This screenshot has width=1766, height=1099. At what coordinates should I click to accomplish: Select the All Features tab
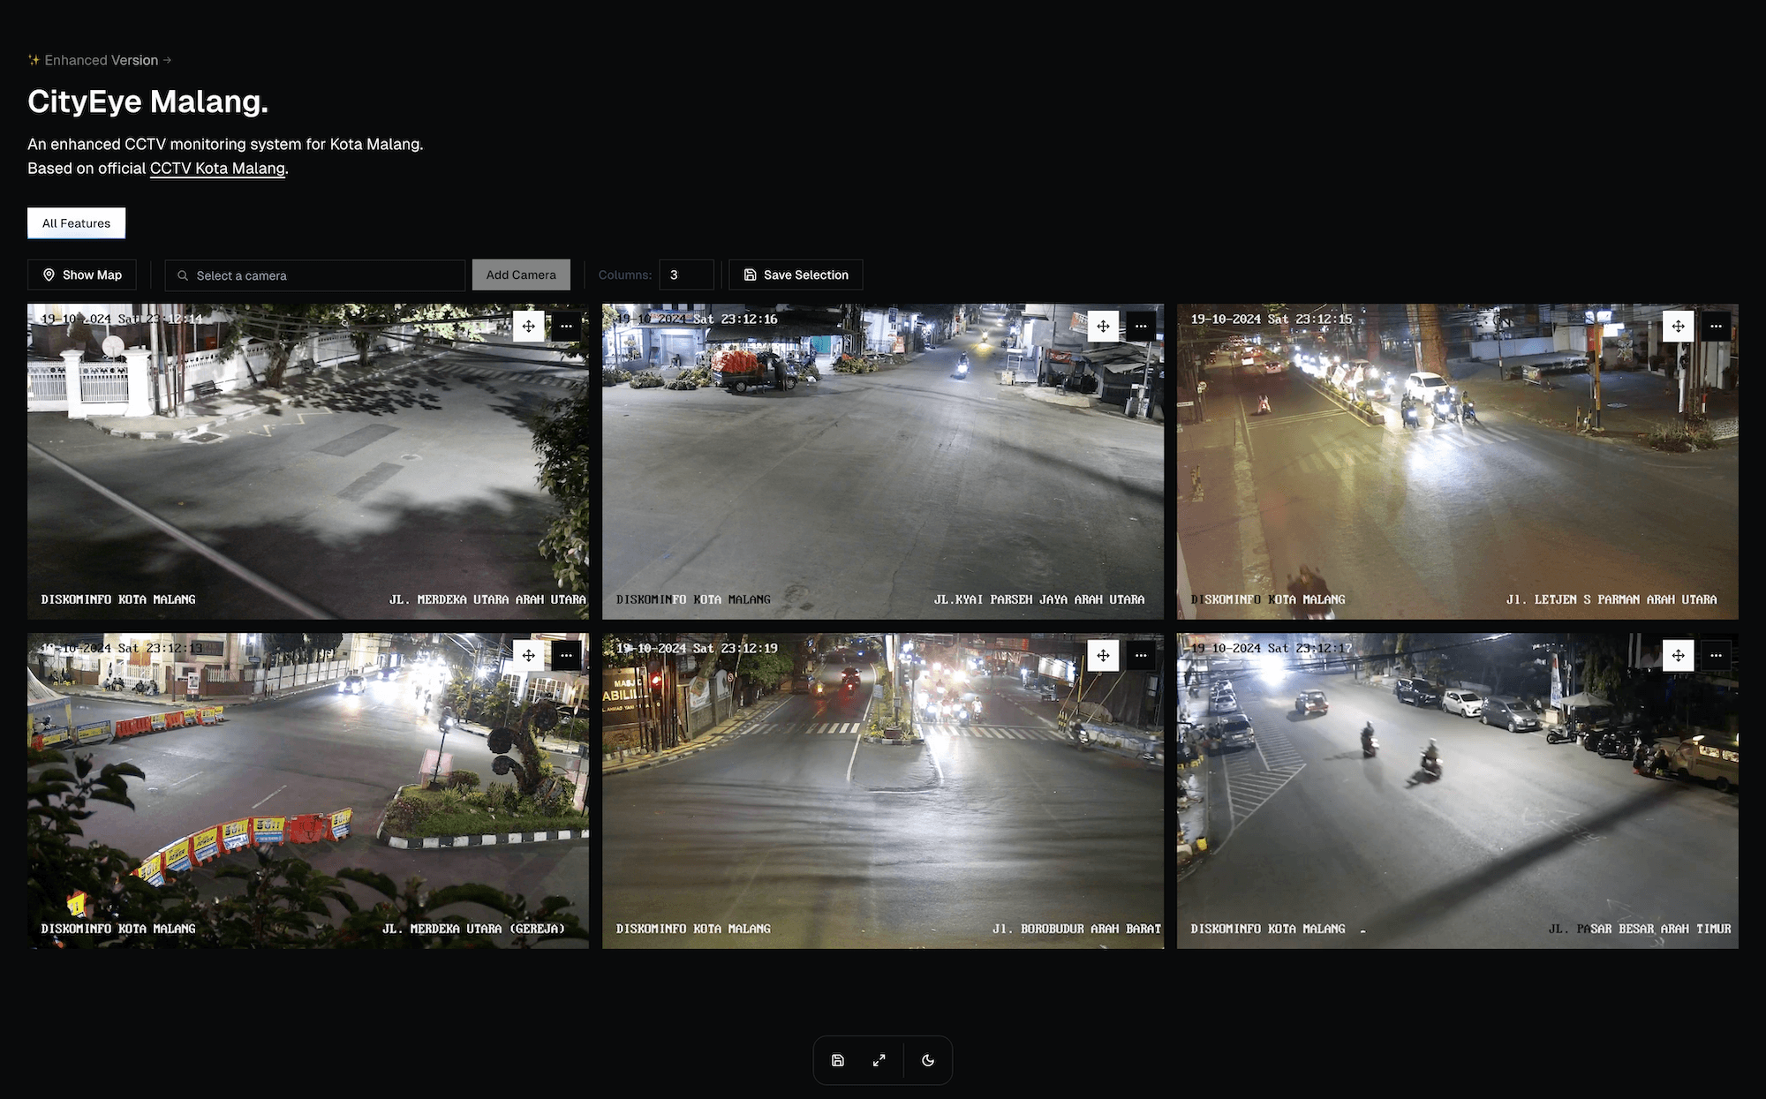point(77,223)
